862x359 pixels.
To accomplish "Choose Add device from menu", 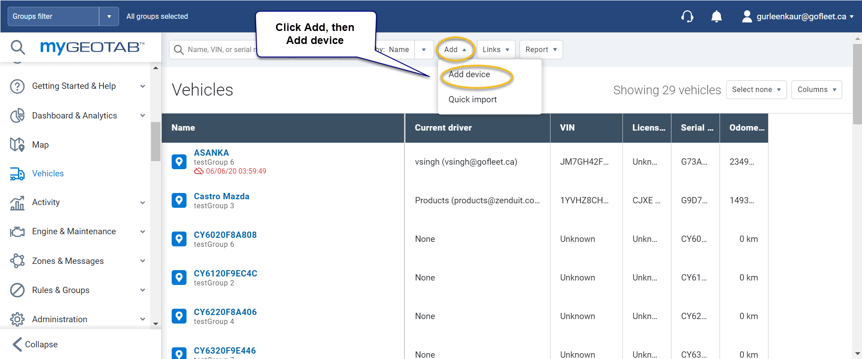I will [x=469, y=74].
